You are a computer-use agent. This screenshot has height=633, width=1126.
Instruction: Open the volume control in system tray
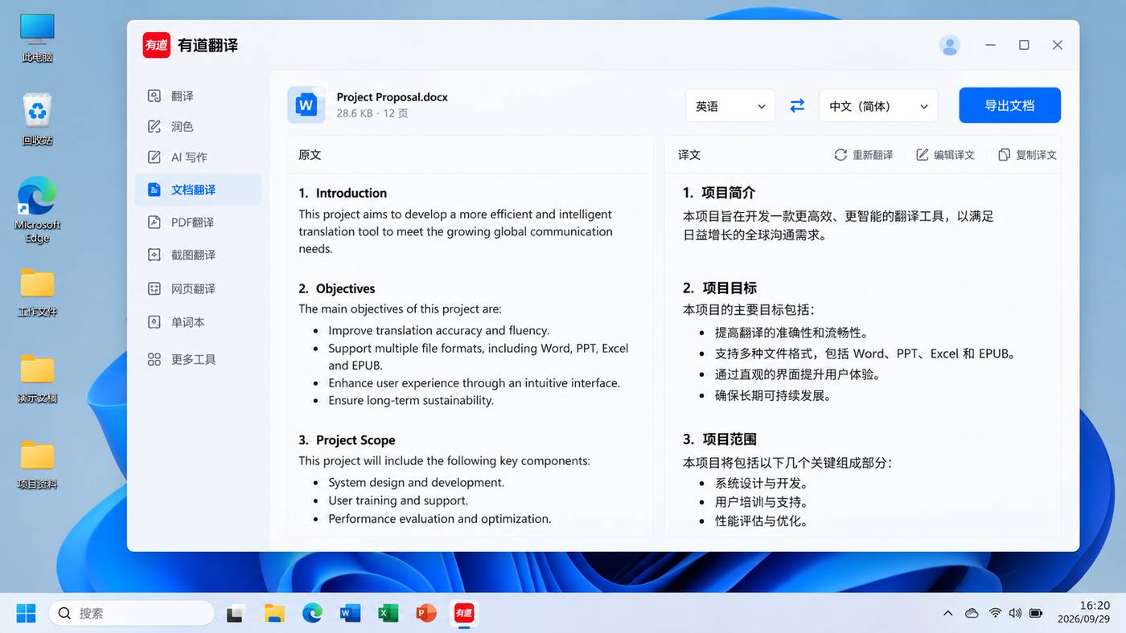1016,614
